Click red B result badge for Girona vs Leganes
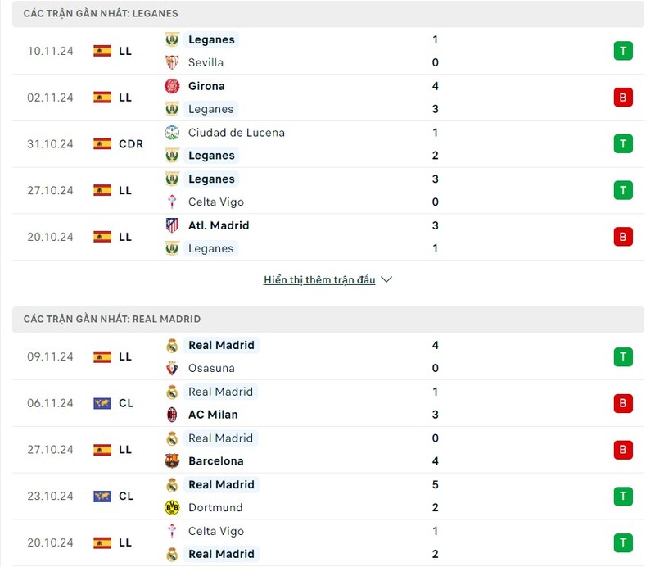This screenshot has height=567, width=655. [x=623, y=98]
